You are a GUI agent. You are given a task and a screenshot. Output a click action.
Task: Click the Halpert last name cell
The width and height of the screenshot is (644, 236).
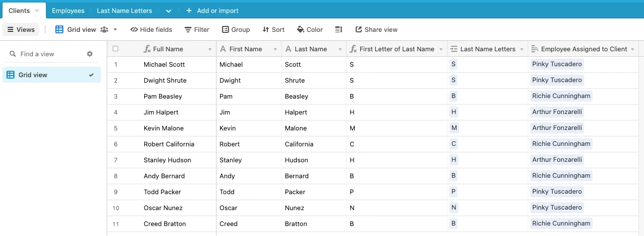(x=314, y=112)
